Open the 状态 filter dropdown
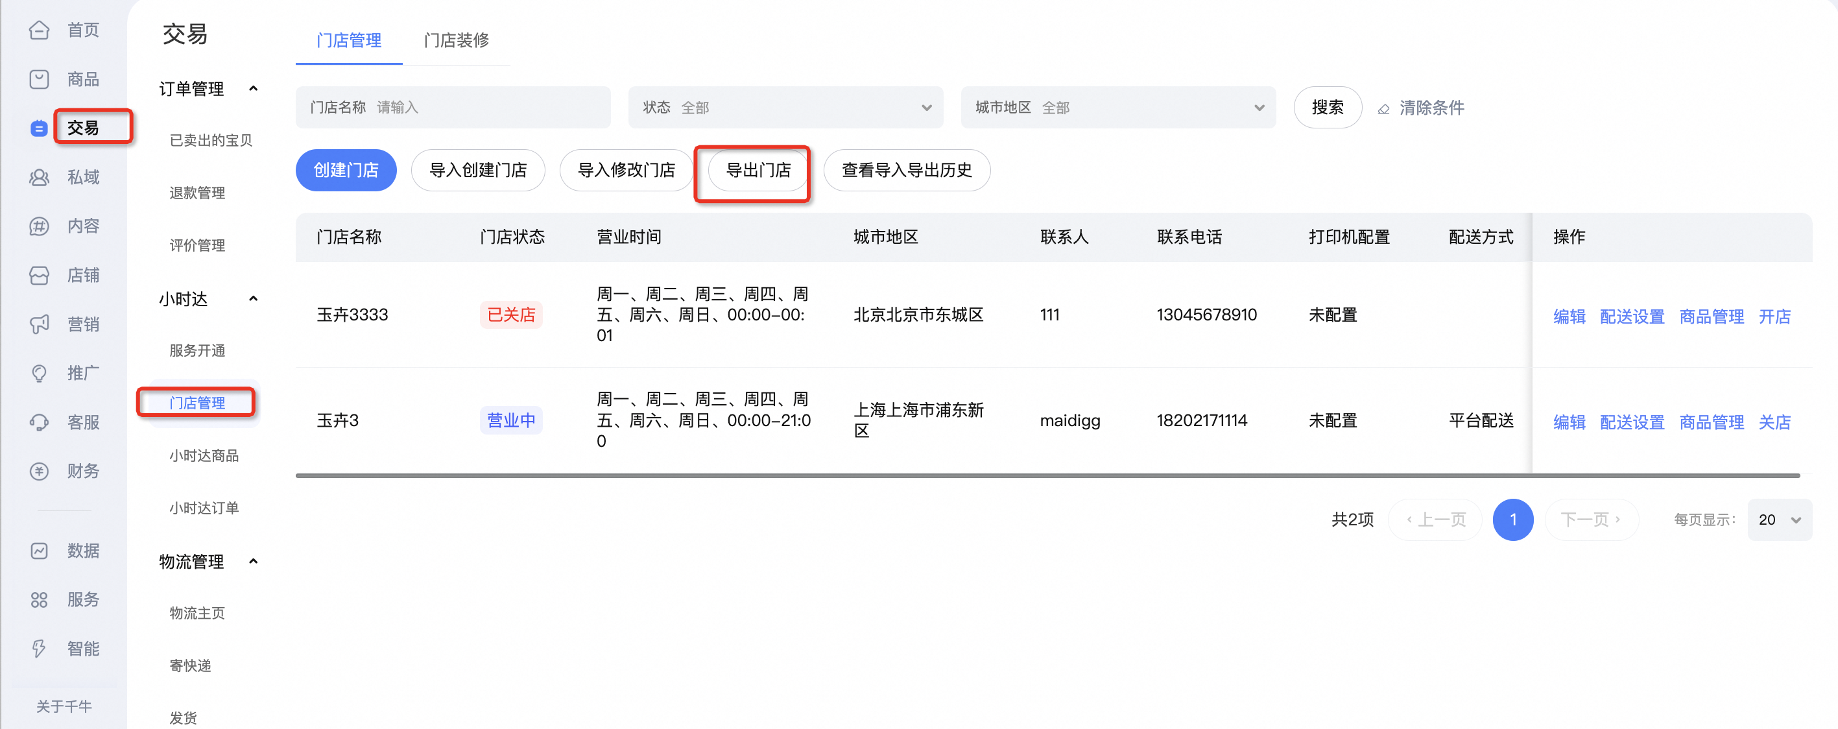This screenshot has width=1838, height=729. pos(785,108)
